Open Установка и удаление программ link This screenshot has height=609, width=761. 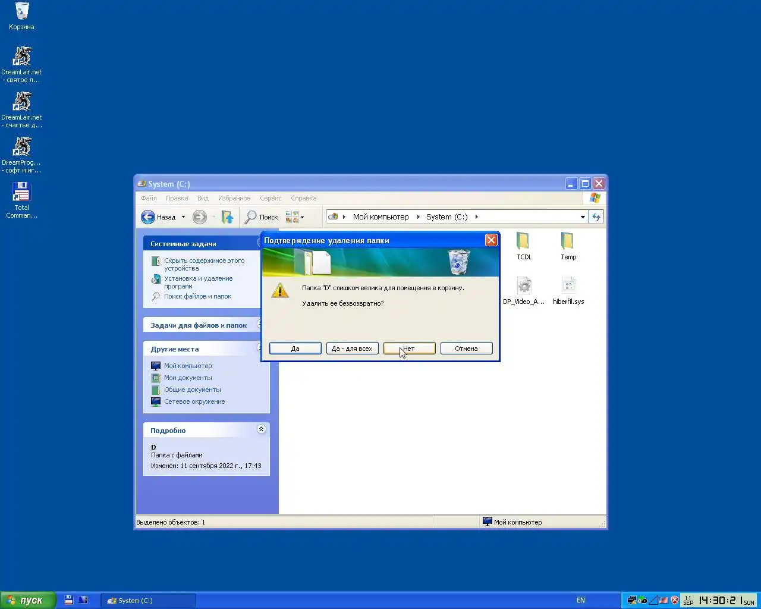(198, 282)
